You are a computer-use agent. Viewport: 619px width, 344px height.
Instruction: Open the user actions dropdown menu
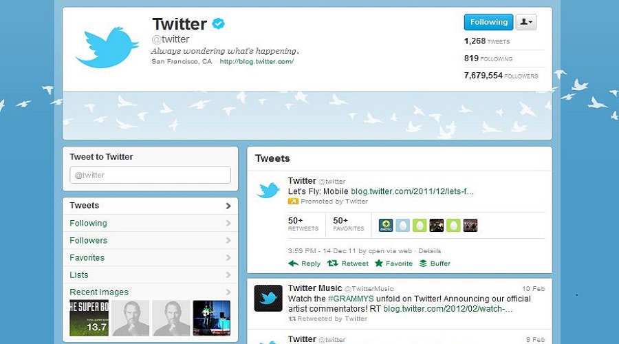coord(526,22)
